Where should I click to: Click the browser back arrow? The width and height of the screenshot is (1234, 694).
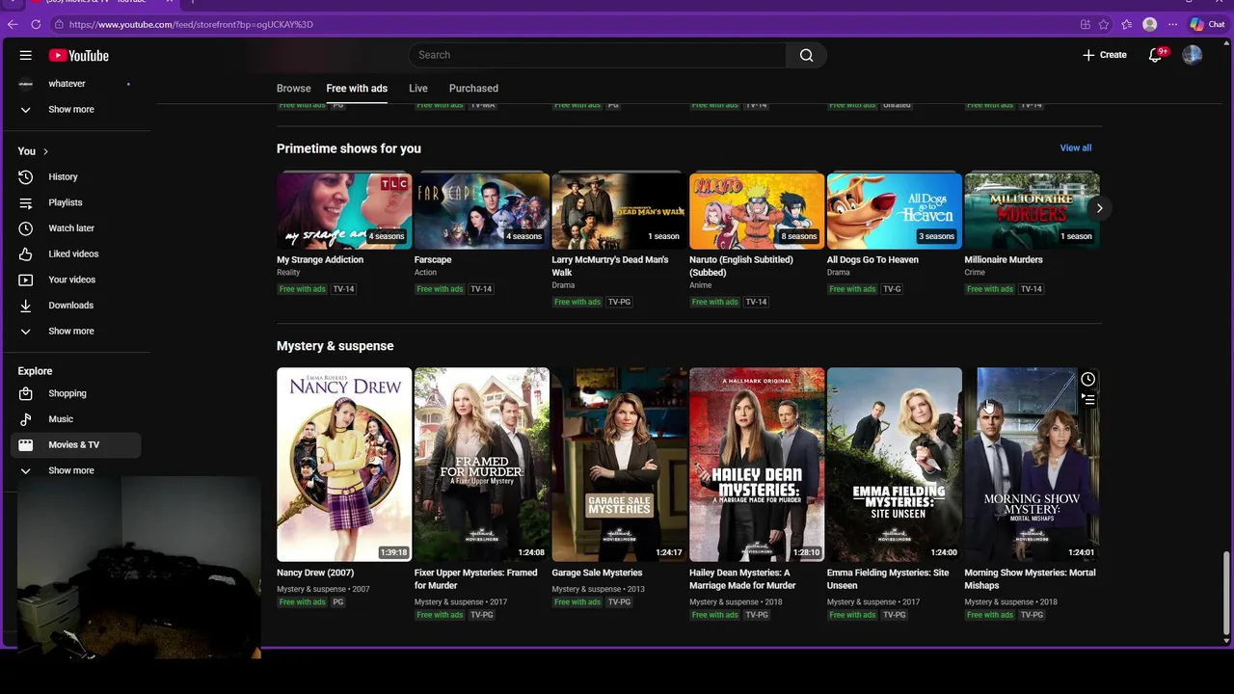13,24
